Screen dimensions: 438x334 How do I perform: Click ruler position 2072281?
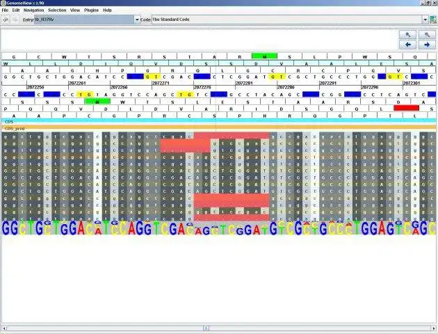pos(244,83)
